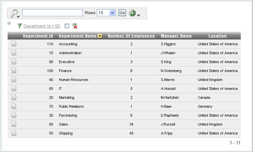This screenshot has height=152, width=253.
Task: Open the Department Id = 60 filter link
Action: coord(42,26)
